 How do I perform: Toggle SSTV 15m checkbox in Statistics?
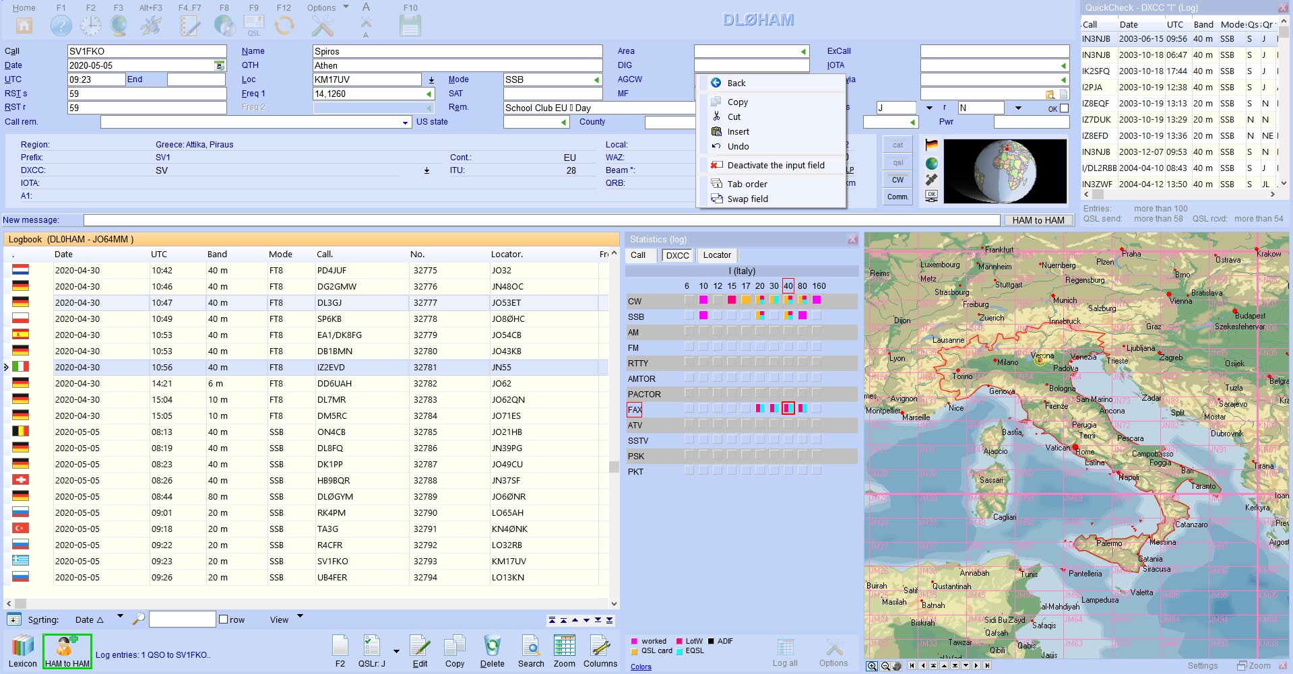732,439
